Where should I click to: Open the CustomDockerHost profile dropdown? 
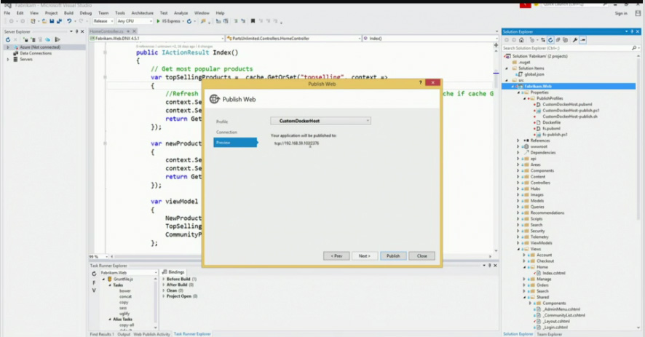[x=320, y=121]
